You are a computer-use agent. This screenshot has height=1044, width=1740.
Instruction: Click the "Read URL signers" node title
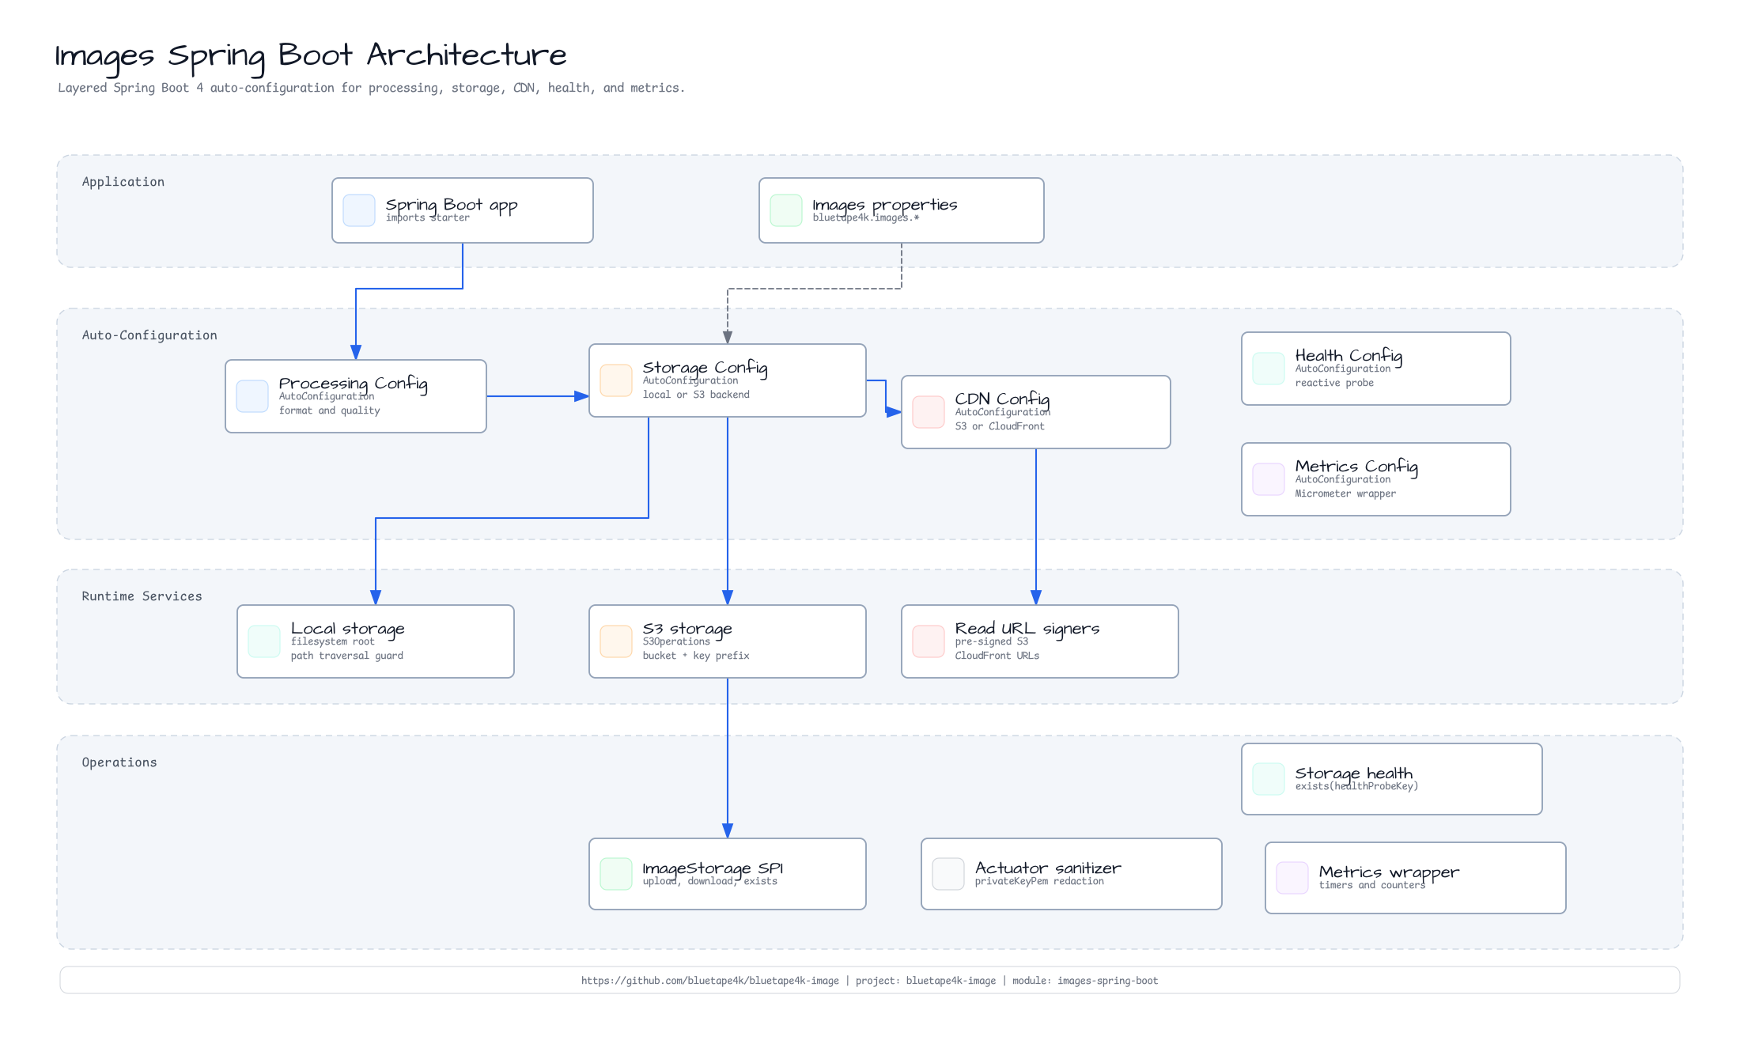[x=1027, y=629]
